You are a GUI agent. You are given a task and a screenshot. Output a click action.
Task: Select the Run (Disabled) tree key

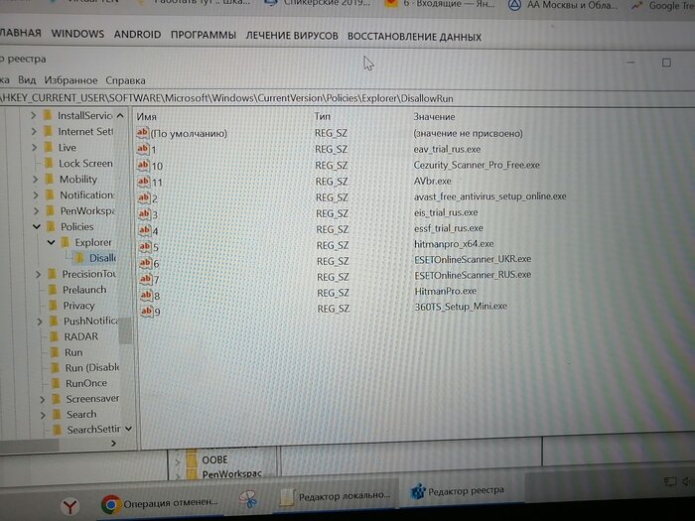point(92,368)
